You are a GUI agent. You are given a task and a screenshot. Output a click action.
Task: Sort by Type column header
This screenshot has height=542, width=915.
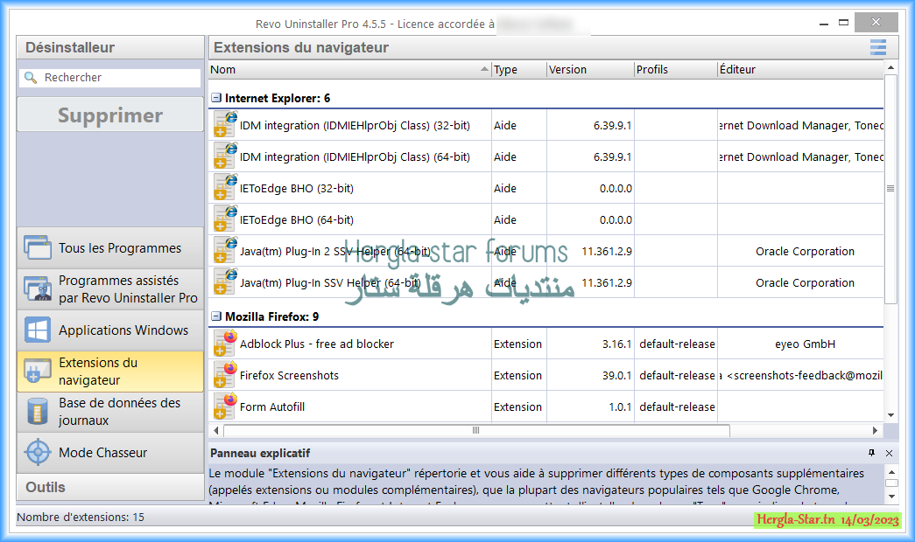[518, 69]
